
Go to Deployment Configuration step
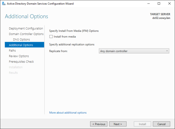[x=26, y=28]
